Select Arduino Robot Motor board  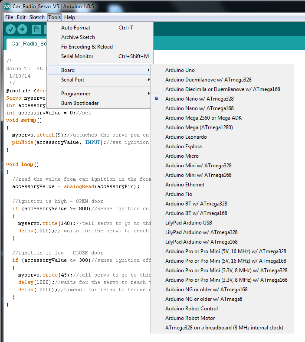pos(222,318)
